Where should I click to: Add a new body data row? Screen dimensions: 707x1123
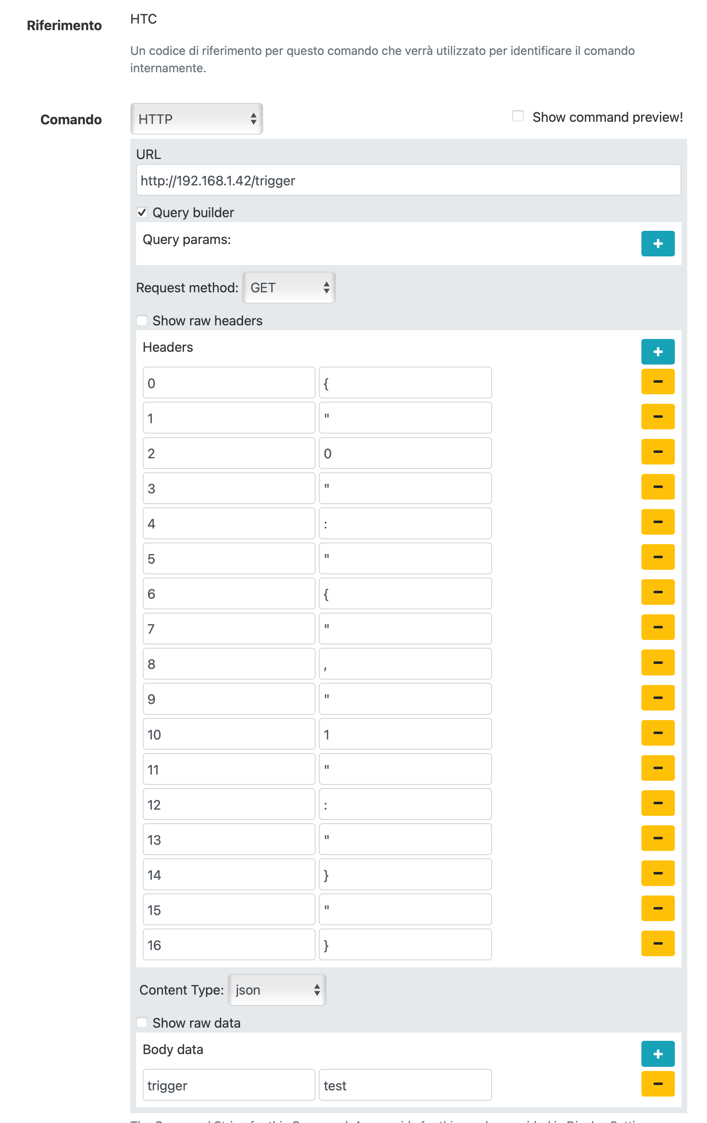coord(657,1054)
